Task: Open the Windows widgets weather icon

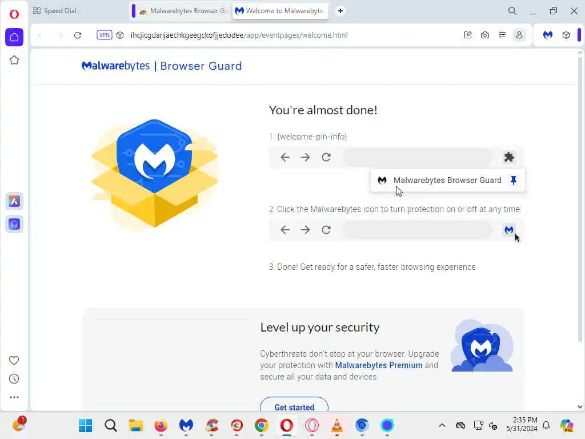Action: [19, 425]
